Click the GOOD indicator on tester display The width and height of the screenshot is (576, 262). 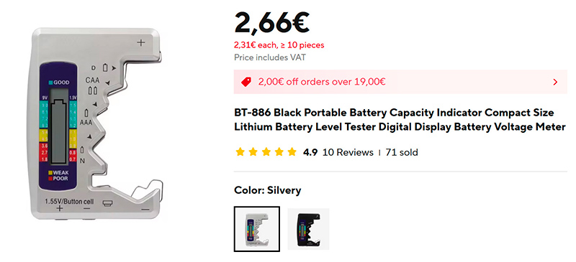(x=59, y=83)
